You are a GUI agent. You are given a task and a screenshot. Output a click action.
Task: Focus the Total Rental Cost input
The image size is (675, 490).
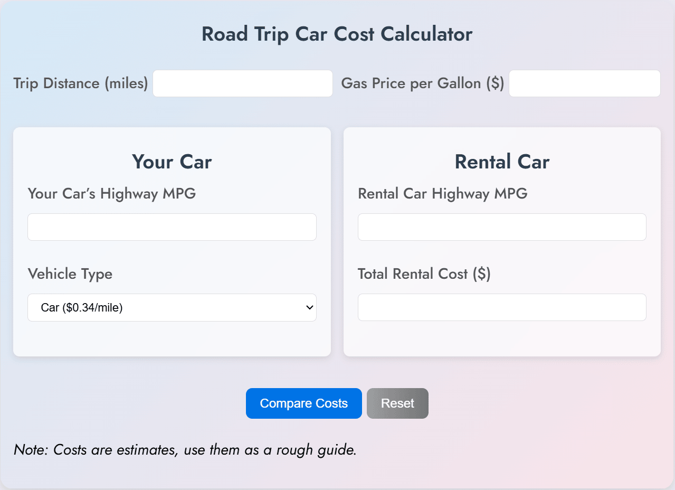coord(501,307)
